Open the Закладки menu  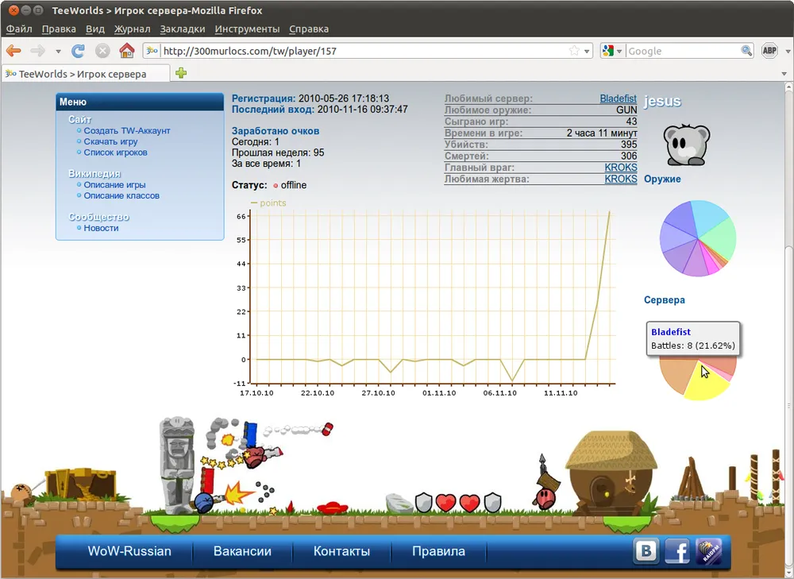(x=182, y=29)
